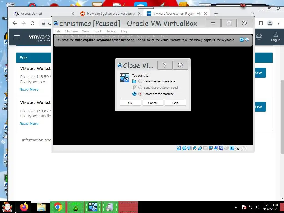The image size is (284, 213).
Task: Click the network adapters status icon
Action: click(x=195, y=148)
